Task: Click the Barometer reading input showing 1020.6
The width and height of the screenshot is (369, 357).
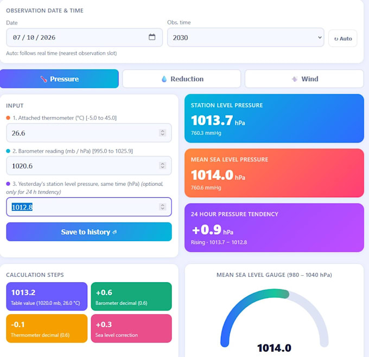Action: click(89, 166)
